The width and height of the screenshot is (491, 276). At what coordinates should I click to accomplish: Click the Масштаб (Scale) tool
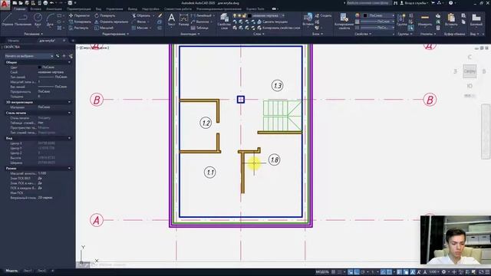pos(104,28)
